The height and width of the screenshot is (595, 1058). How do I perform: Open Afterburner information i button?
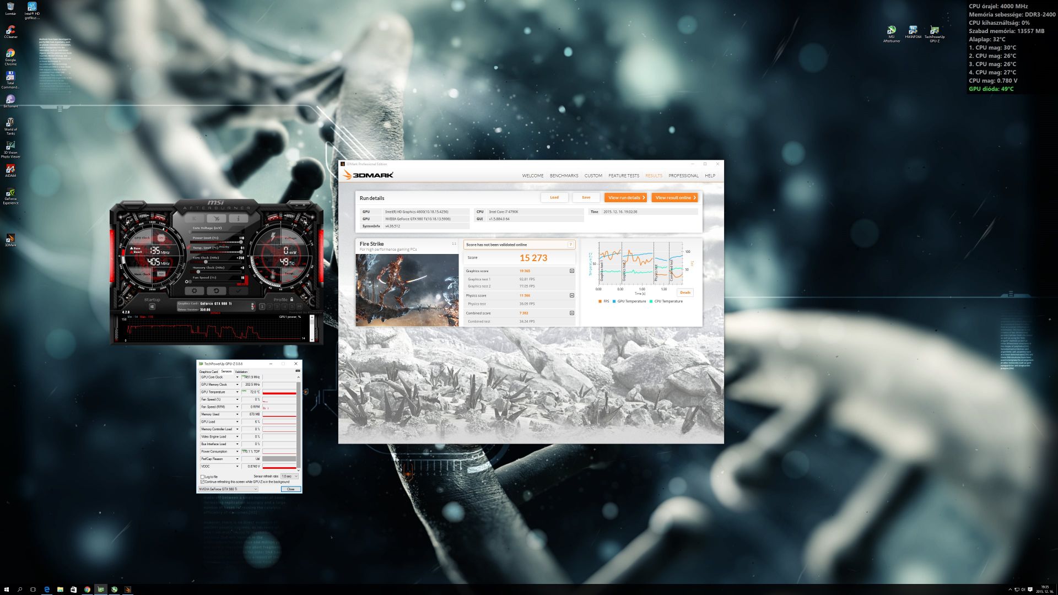(238, 218)
